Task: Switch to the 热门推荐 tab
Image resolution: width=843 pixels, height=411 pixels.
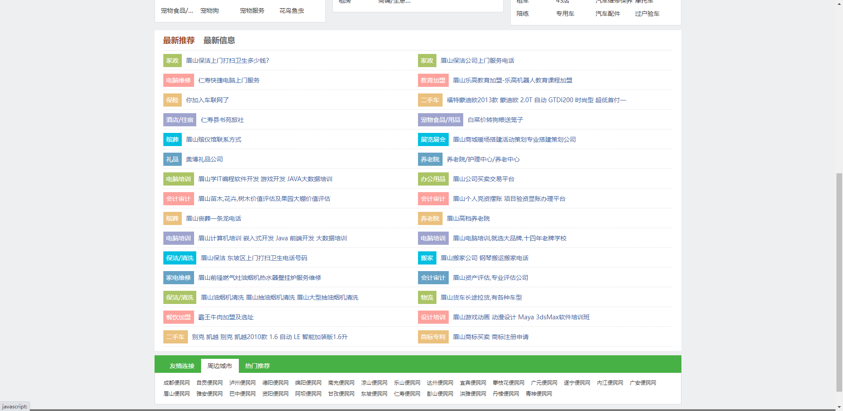Action: point(257,366)
